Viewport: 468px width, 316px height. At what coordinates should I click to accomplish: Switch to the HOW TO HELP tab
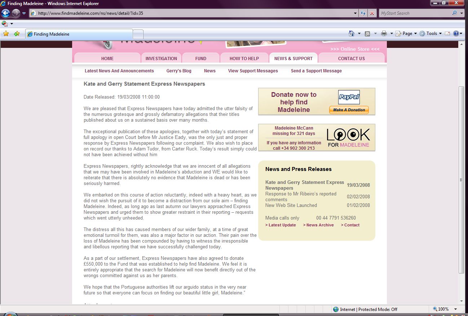[244, 58]
